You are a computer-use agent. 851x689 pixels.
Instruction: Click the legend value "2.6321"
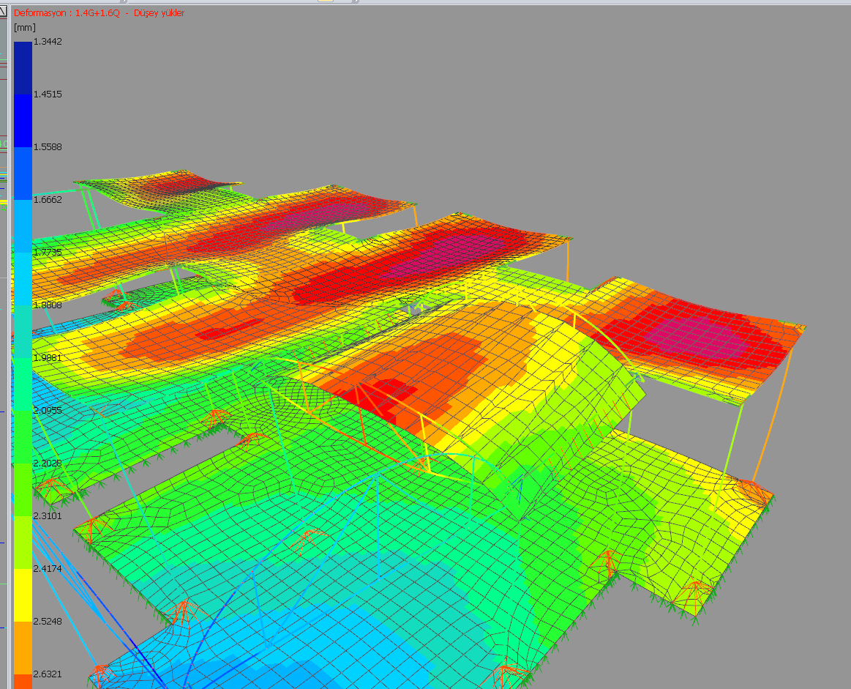click(x=48, y=674)
